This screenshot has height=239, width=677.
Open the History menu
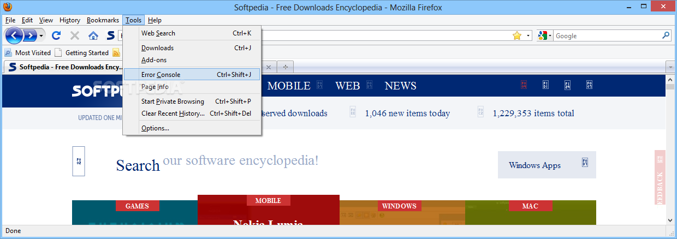(70, 20)
